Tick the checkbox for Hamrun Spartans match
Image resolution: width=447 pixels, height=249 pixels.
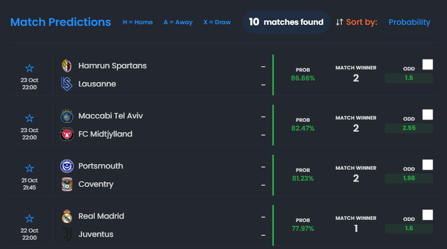click(428, 64)
